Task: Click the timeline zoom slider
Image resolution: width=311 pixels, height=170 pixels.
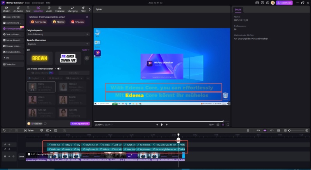Action: [297, 131]
